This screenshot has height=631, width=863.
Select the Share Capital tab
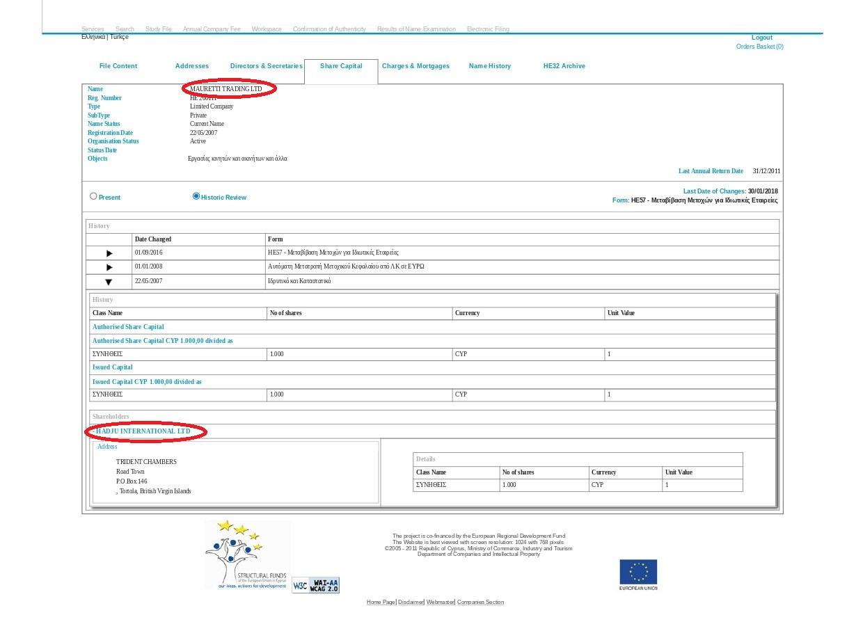pos(341,66)
